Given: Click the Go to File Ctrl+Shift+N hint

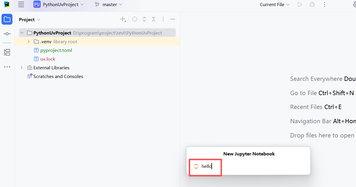Looking at the screenshot, I should pos(322,93).
